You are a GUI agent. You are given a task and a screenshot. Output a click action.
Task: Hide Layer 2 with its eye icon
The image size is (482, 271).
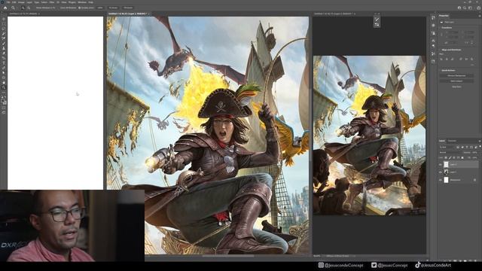click(441, 164)
